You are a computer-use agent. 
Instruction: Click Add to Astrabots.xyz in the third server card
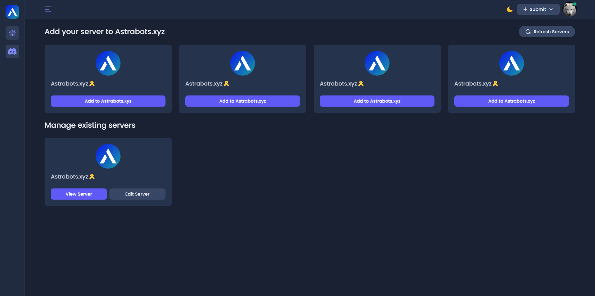[377, 101]
